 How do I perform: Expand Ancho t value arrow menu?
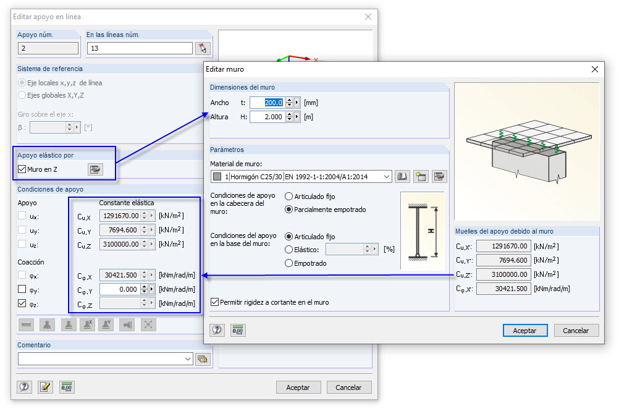coord(297,103)
